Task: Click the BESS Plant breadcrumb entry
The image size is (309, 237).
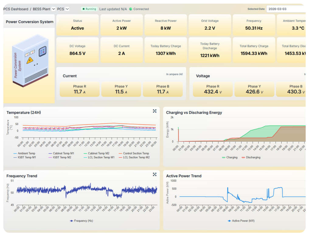Action: pos(41,9)
